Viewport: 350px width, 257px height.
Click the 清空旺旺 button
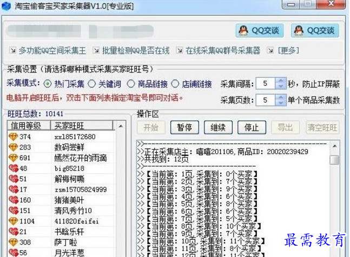coord(322,127)
